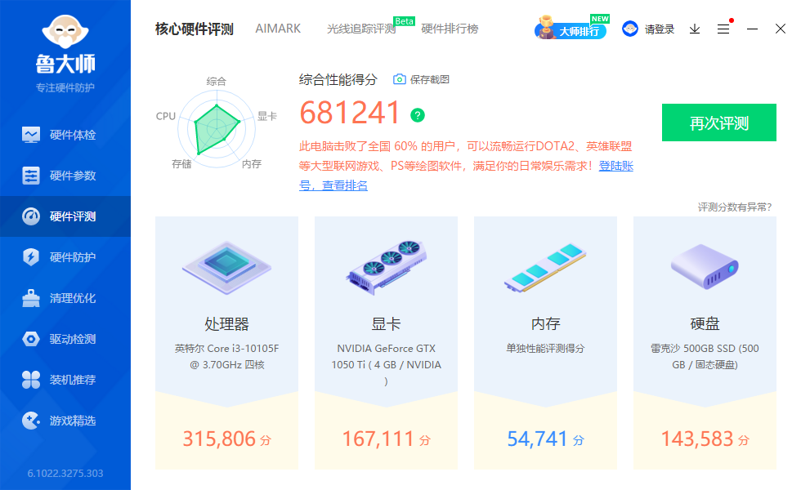Open 硬件防护 shield icon in sidebar
Screen dimensions: 801x490
31,256
